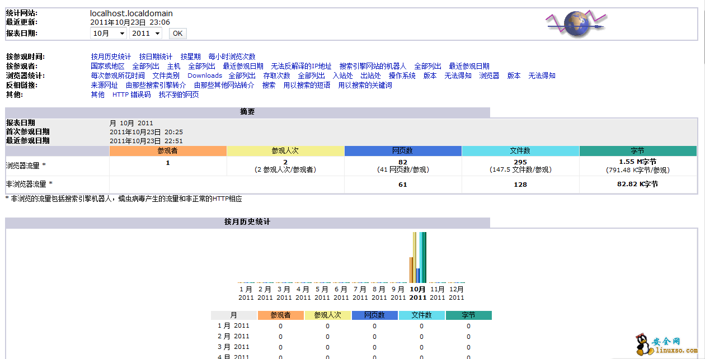The height and width of the screenshot is (359, 705).
Task: View the HTTP 错误码 report
Action: pos(131,95)
